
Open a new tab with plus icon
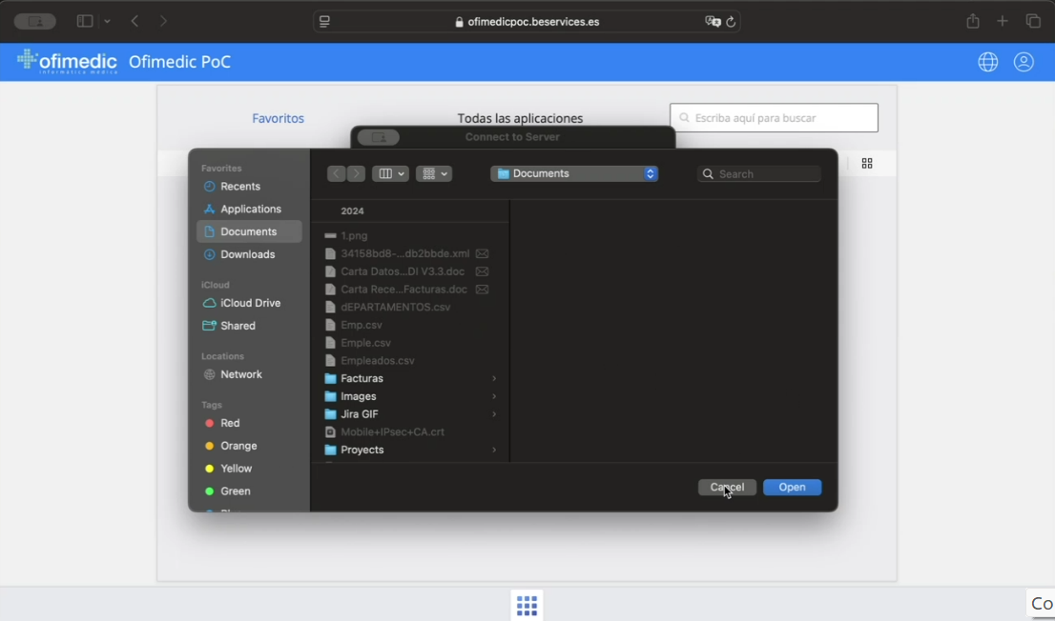pos(1003,21)
